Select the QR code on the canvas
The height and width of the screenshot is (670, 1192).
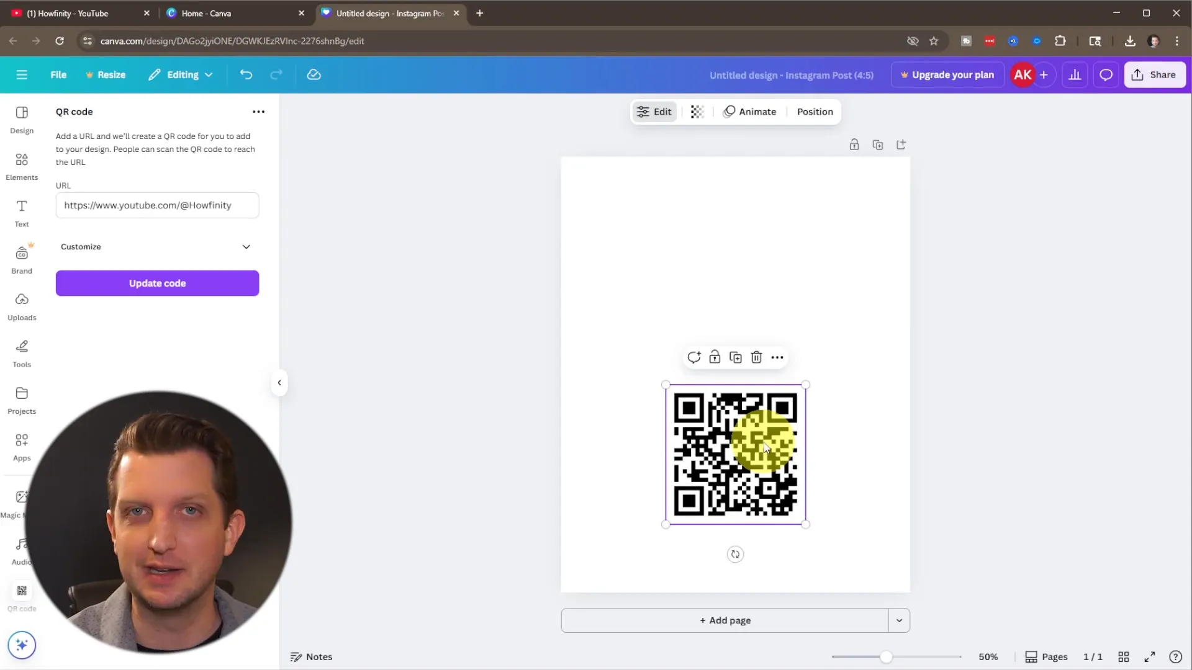pos(735,455)
